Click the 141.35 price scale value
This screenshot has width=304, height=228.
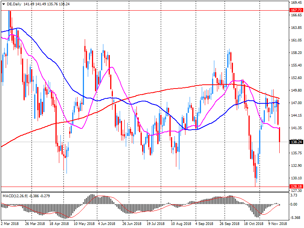[296, 128]
